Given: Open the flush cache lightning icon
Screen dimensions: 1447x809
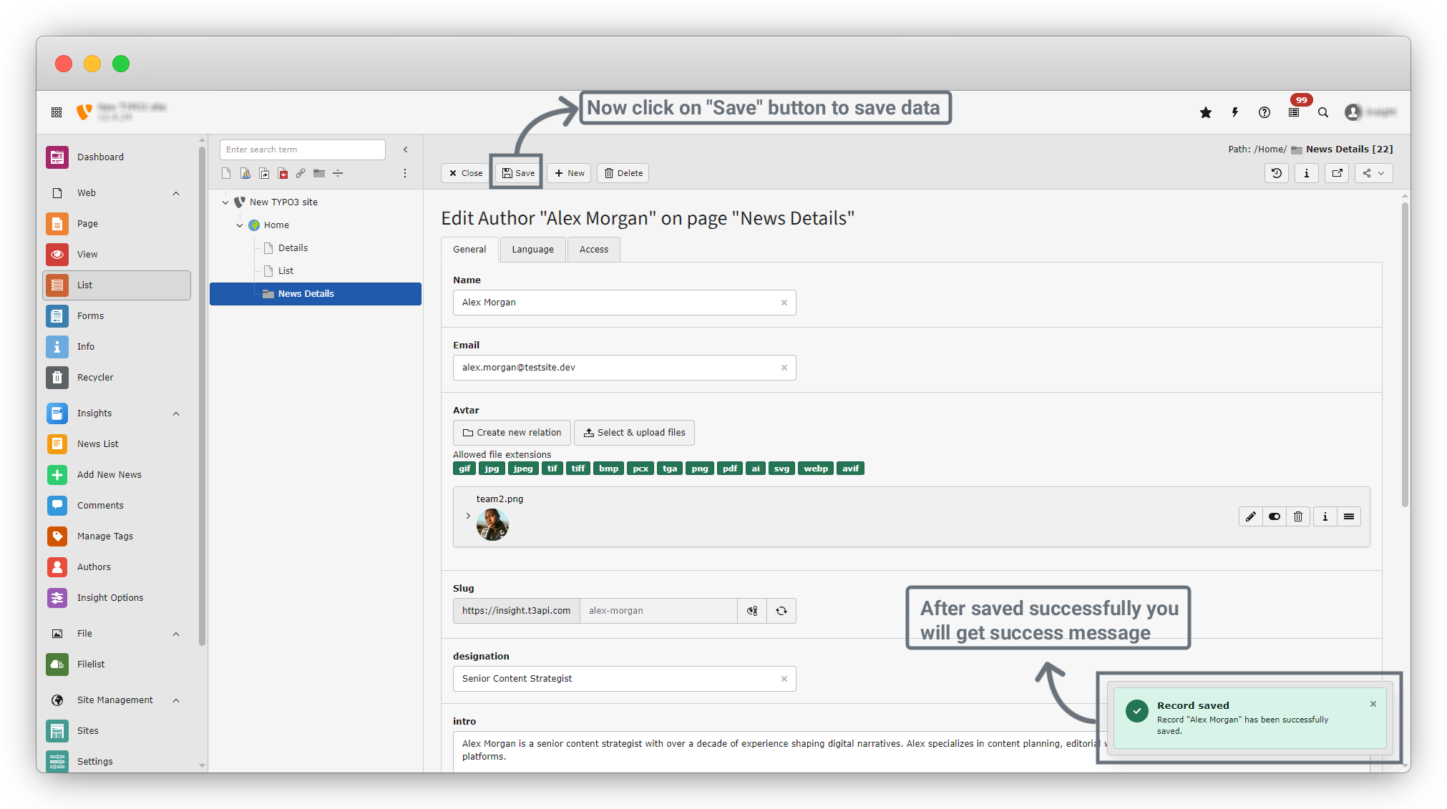Looking at the screenshot, I should coord(1235,112).
